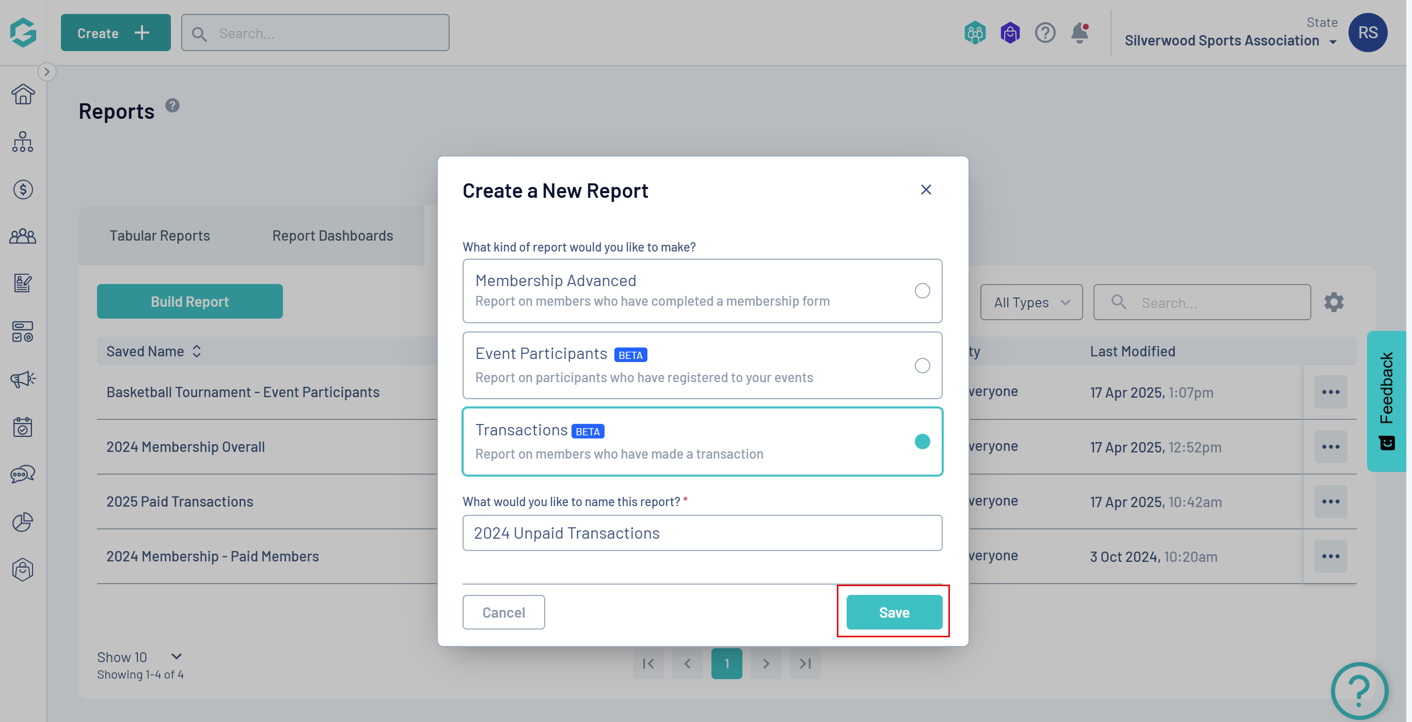Click the notifications bell icon

pos(1080,34)
